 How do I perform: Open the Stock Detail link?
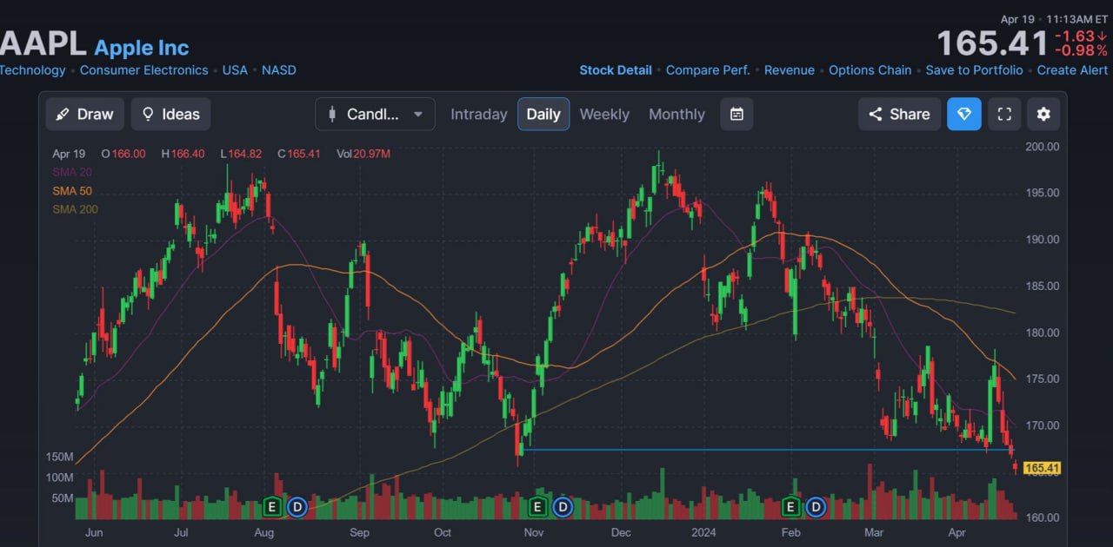click(x=616, y=70)
